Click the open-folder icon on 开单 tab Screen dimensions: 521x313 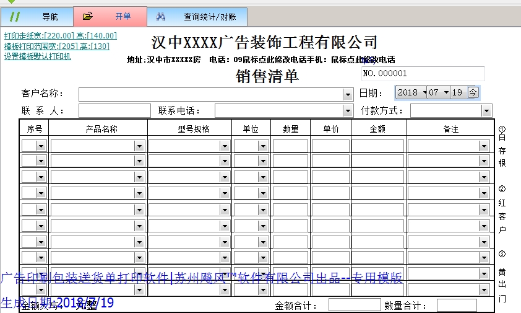coord(88,17)
